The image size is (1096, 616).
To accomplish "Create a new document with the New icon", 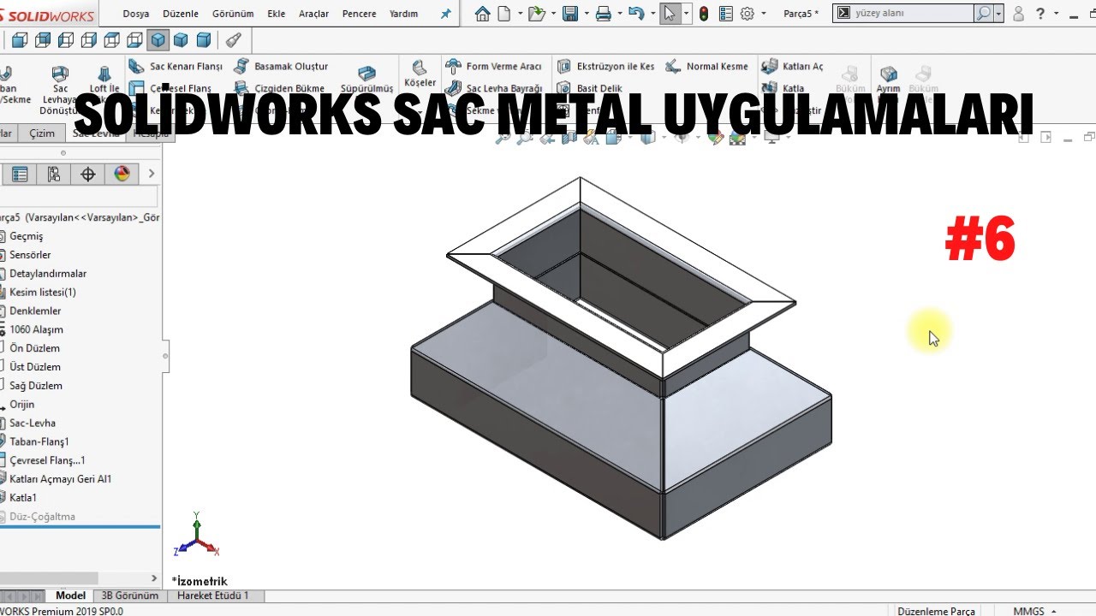I will pos(503,14).
